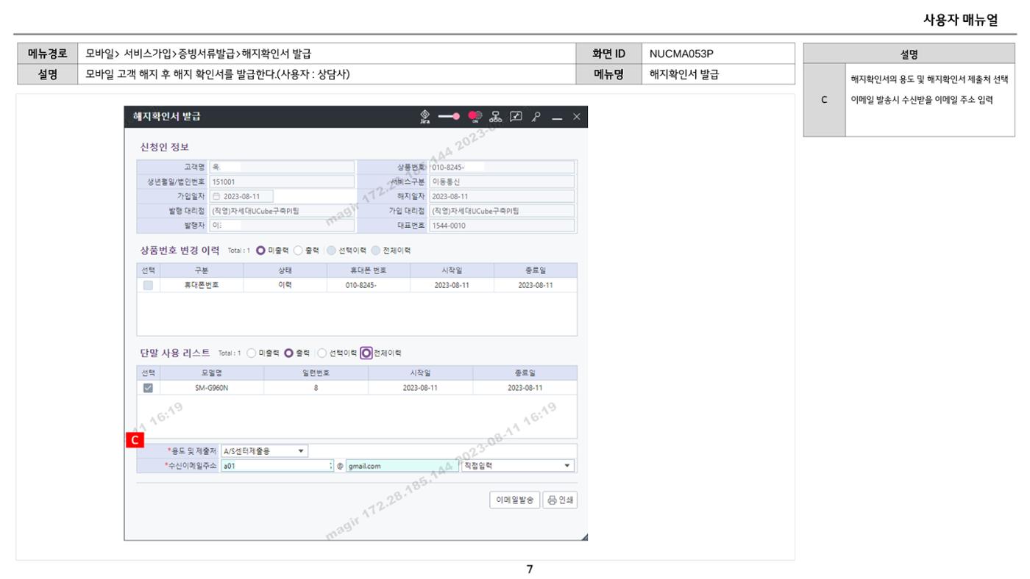Click the spinner arrows in the email ID field
Viewport: 1030px width, 579px height.
pos(331,466)
